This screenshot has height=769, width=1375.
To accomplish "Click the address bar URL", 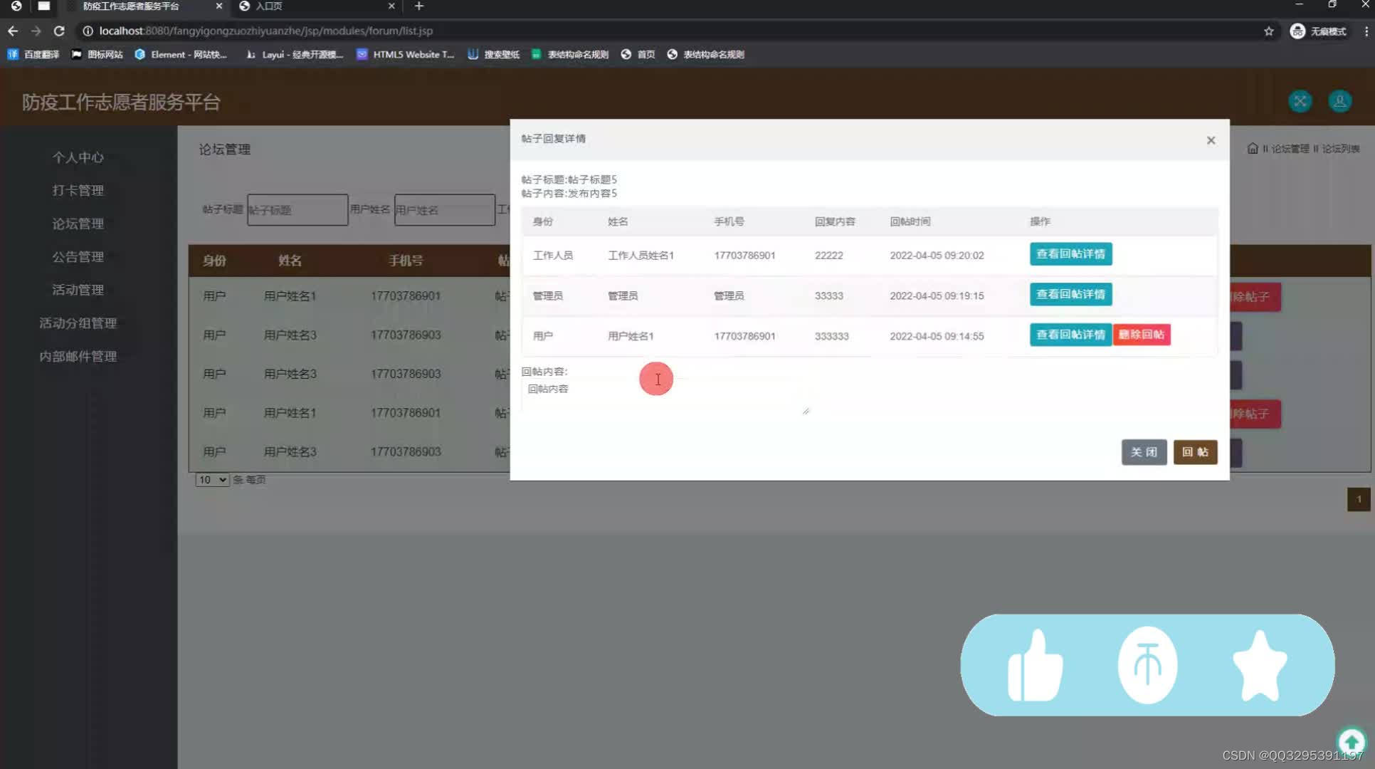I will [x=266, y=31].
